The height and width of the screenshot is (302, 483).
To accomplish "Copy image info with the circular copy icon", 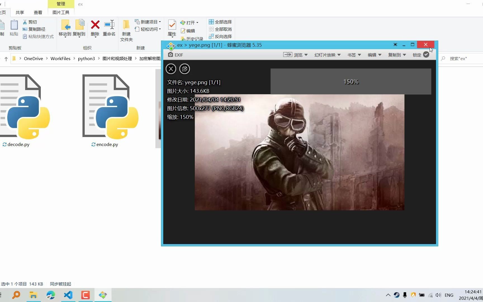I will coord(184,69).
